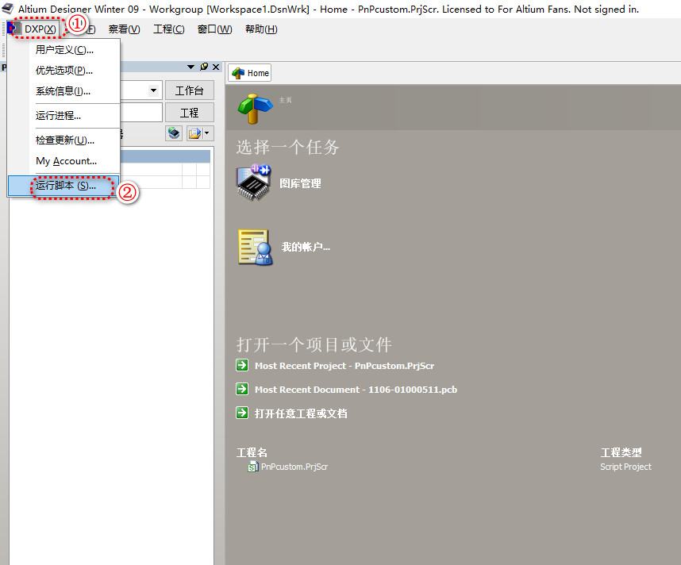Select Preferences (优先选项) in DXP menu
The height and width of the screenshot is (565, 681).
[x=64, y=71]
